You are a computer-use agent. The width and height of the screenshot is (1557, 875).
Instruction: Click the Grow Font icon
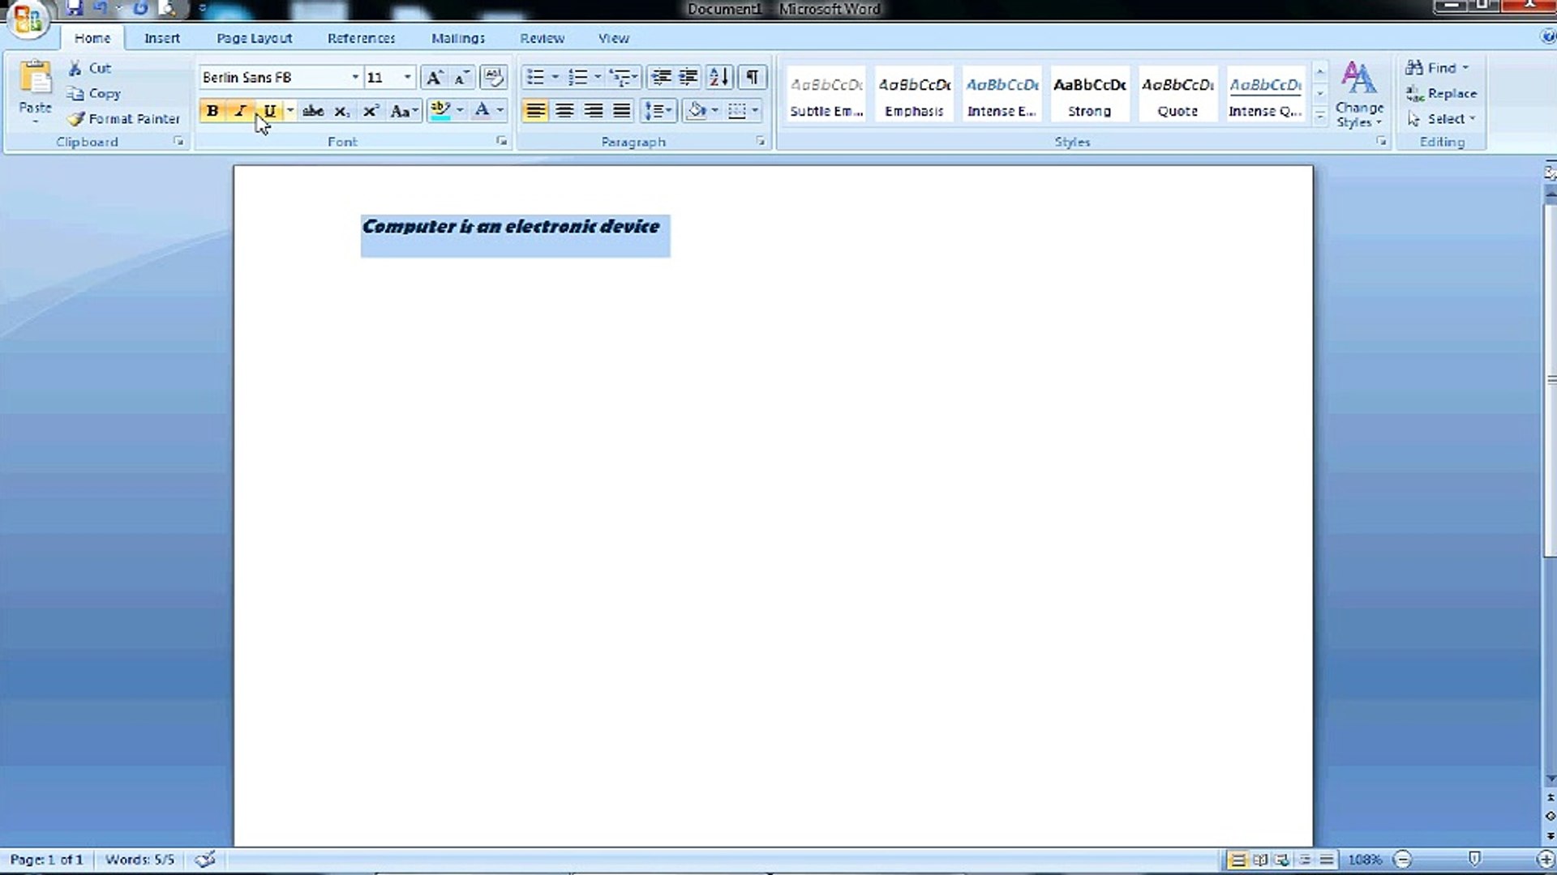434,77
